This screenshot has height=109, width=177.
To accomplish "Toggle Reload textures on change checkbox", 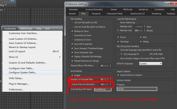I will [x=72, y=61].
